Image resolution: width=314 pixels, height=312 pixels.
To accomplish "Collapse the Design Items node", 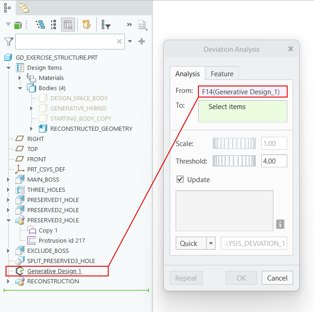I will click(x=8, y=68).
